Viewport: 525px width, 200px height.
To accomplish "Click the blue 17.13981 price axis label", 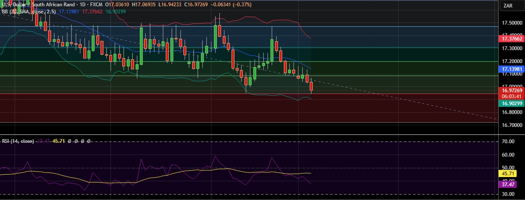I will 511,68.
